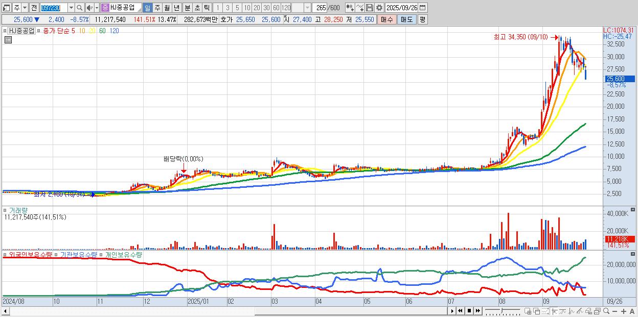Click the stop button in the bottom bar
The image size is (638, 317).
[469, 311]
